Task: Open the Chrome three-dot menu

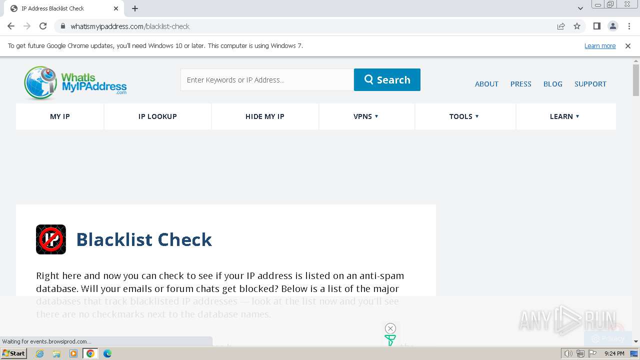Action: tap(628, 26)
